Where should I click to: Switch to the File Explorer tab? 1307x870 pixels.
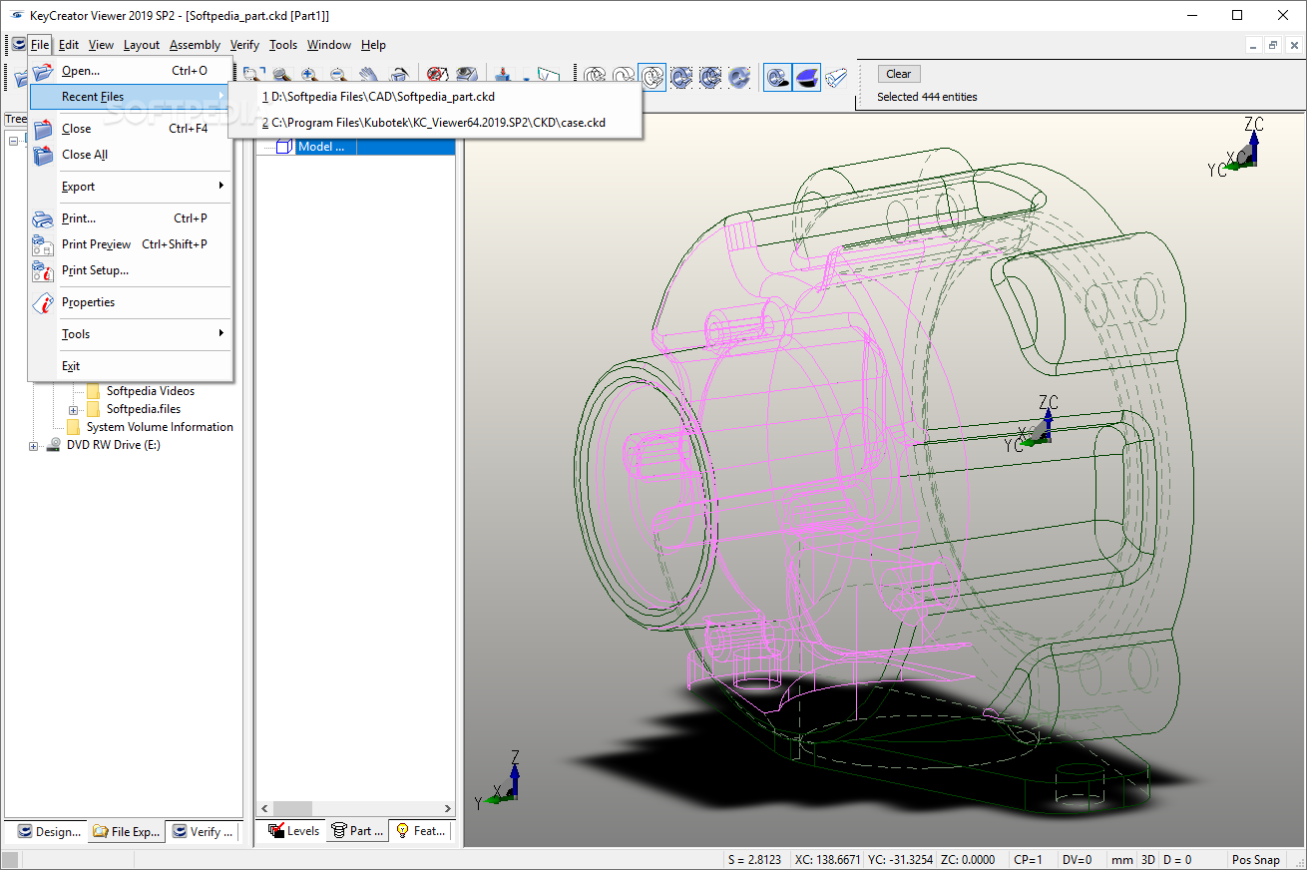(x=126, y=831)
